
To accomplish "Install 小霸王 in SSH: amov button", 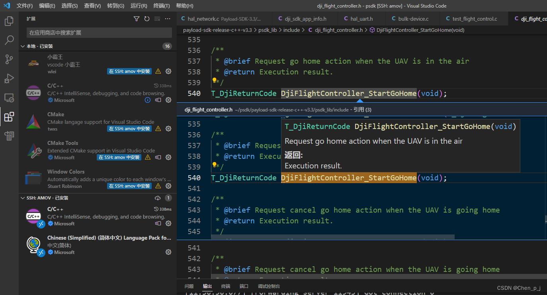I will pos(129,71).
